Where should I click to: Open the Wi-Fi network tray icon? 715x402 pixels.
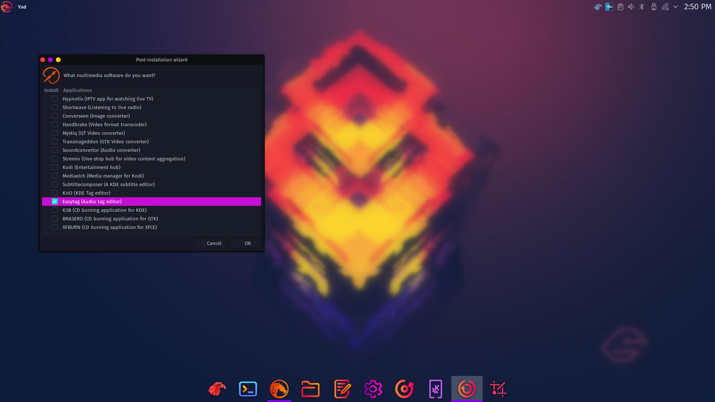(665, 7)
